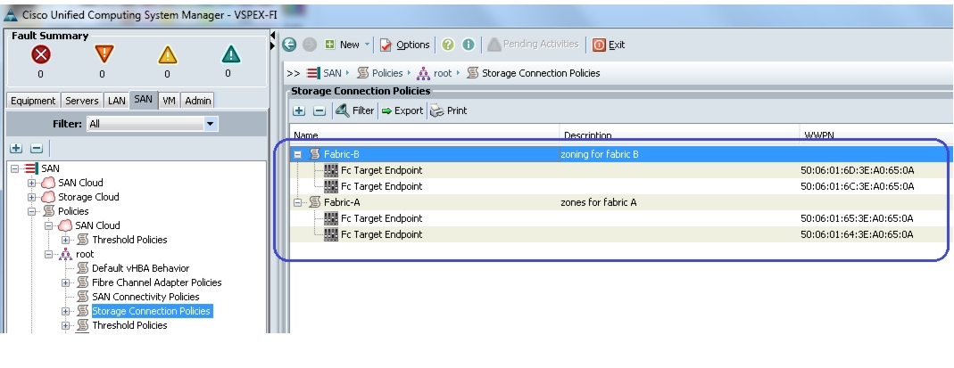
Task: Select Default vHBA Behavior tree item
Action: tap(140, 268)
